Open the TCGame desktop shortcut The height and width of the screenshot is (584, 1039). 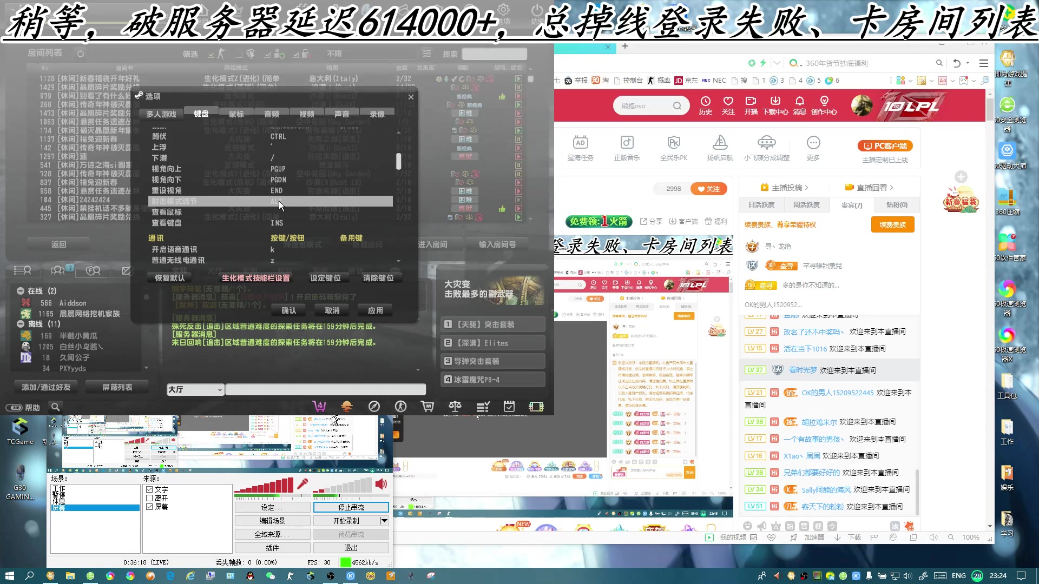20,431
